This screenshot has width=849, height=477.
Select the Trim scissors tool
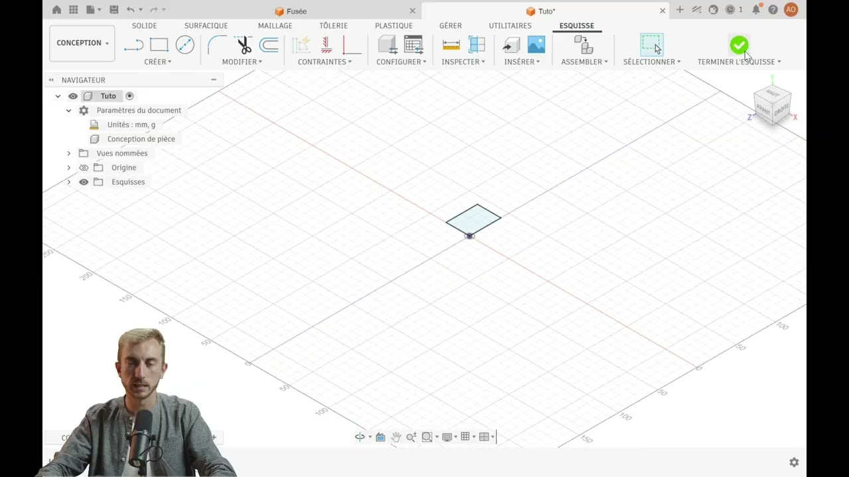(243, 45)
